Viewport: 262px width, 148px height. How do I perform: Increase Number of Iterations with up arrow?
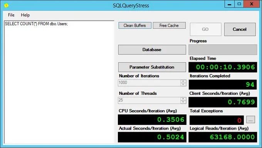click(183, 81)
